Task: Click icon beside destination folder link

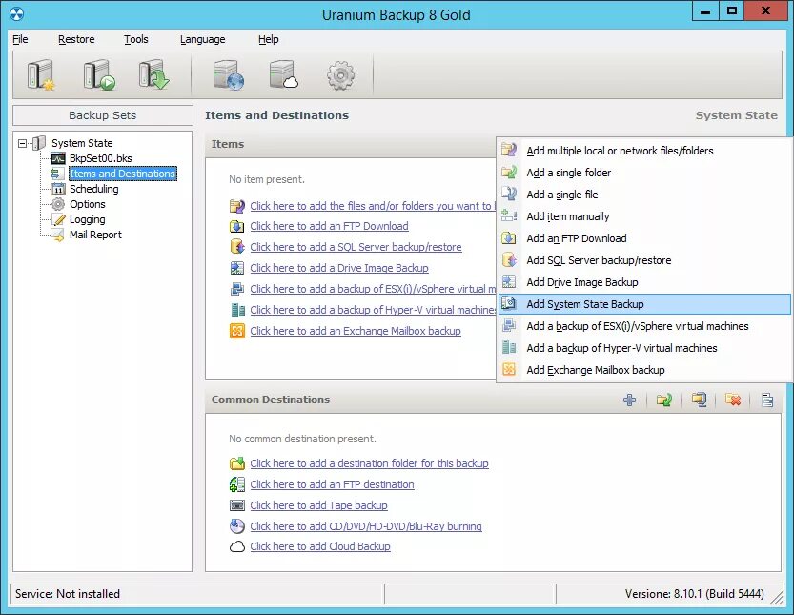Action: point(237,463)
